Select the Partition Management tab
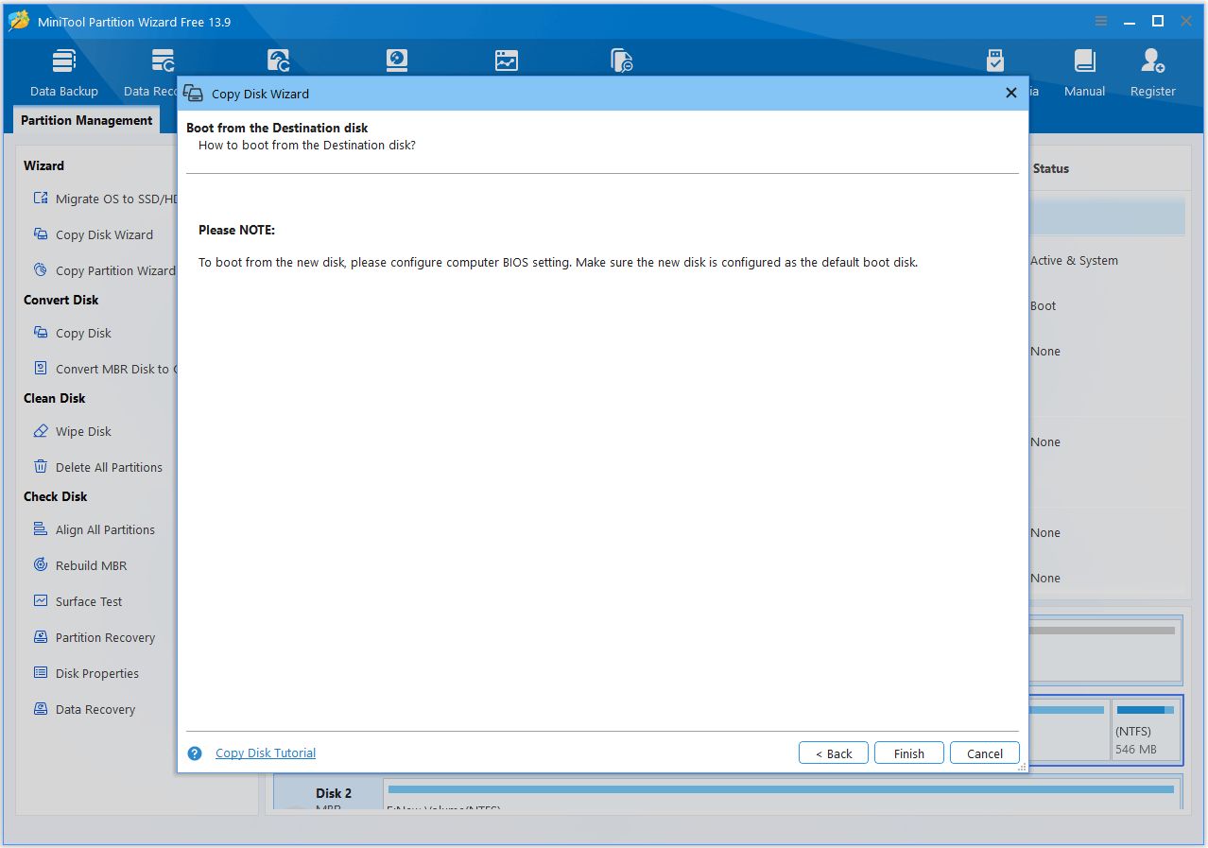 pos(86,120)
